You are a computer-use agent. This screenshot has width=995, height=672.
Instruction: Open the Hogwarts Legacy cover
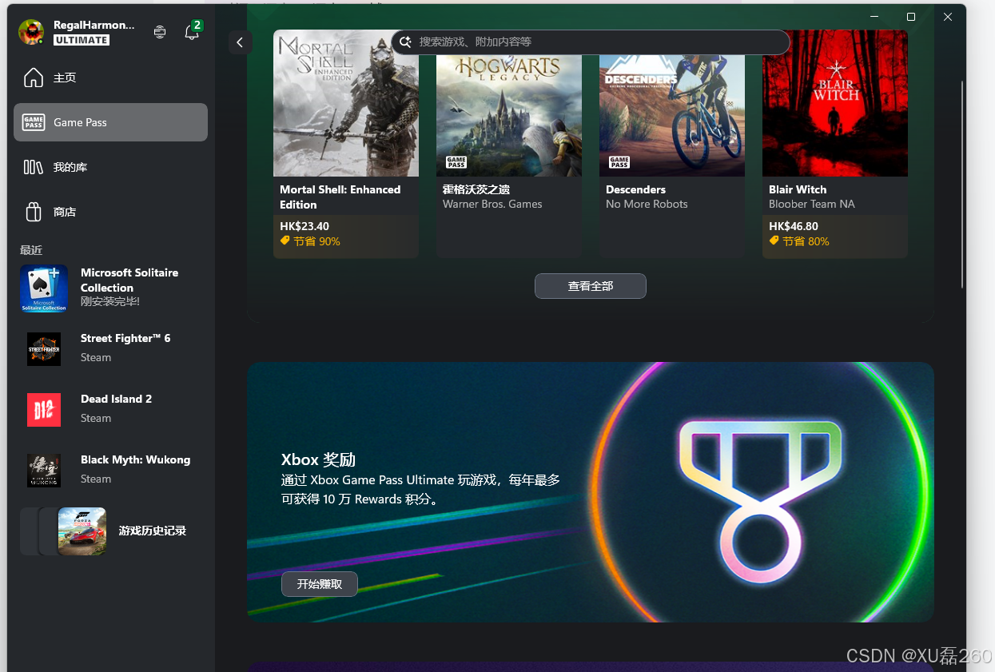click(x=509, y=103)
